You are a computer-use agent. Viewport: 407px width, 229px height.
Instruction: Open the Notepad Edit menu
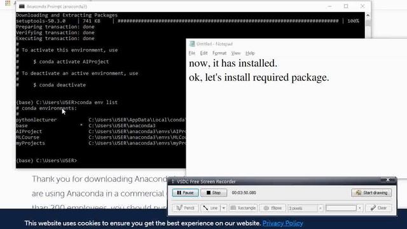pyautogui.click(x=203, y=53)
